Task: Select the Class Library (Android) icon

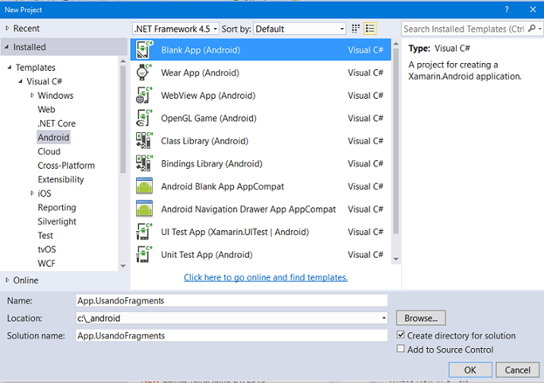Action: point(144,141)
